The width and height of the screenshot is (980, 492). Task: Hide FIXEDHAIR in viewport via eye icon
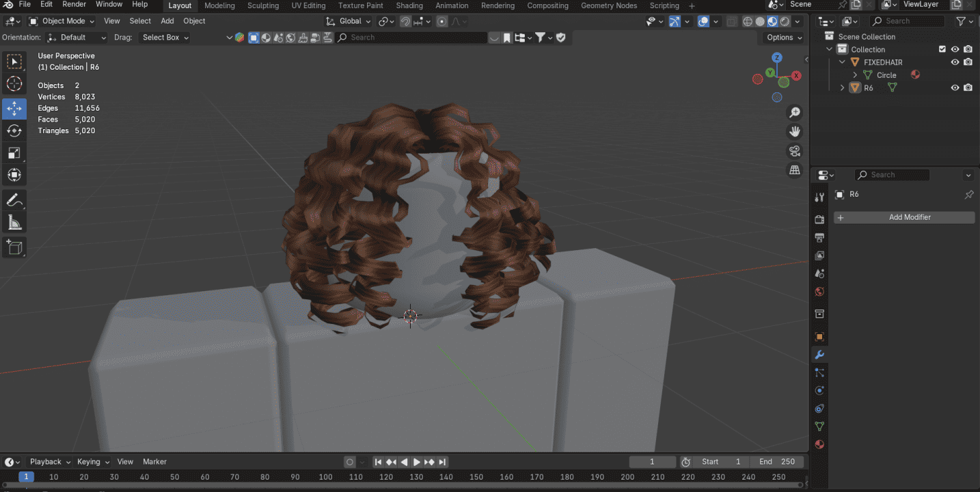pyautogui.click(x=955, y=62)
